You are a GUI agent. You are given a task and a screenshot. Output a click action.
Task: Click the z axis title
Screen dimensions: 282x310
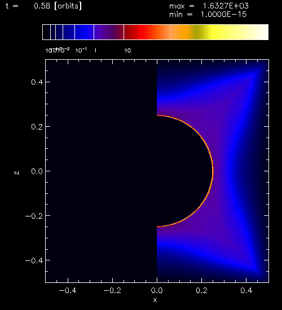(17, 173)
